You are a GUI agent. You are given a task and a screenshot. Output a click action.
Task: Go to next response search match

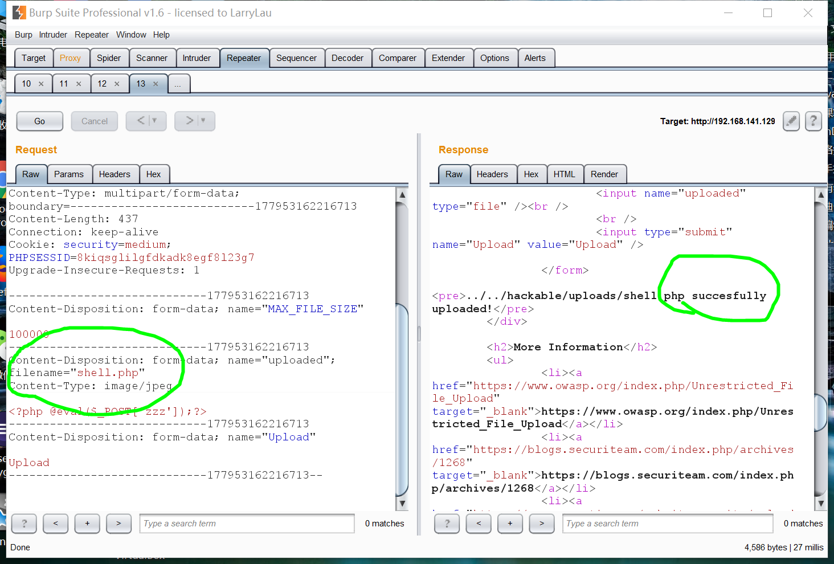tap(542, 523)
